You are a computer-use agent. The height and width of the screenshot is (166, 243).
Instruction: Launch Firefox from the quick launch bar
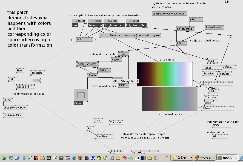point(80,158)
